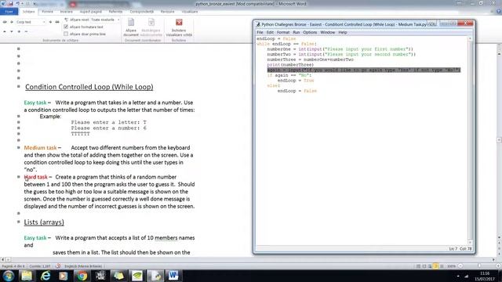Open Format menu in IDLE window

283,32
